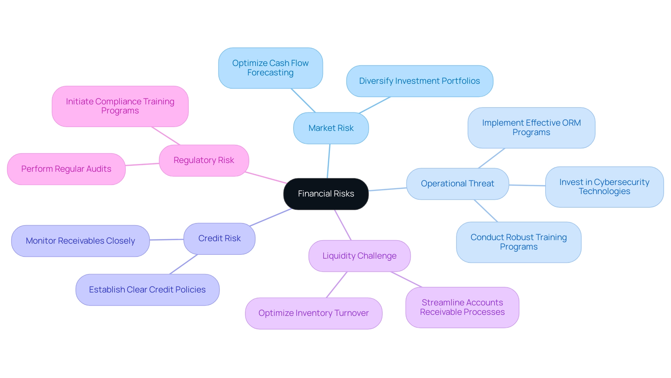The image size is (671, 378).
Task: Click the Financial Risks central node
Action: pos(335,193)
